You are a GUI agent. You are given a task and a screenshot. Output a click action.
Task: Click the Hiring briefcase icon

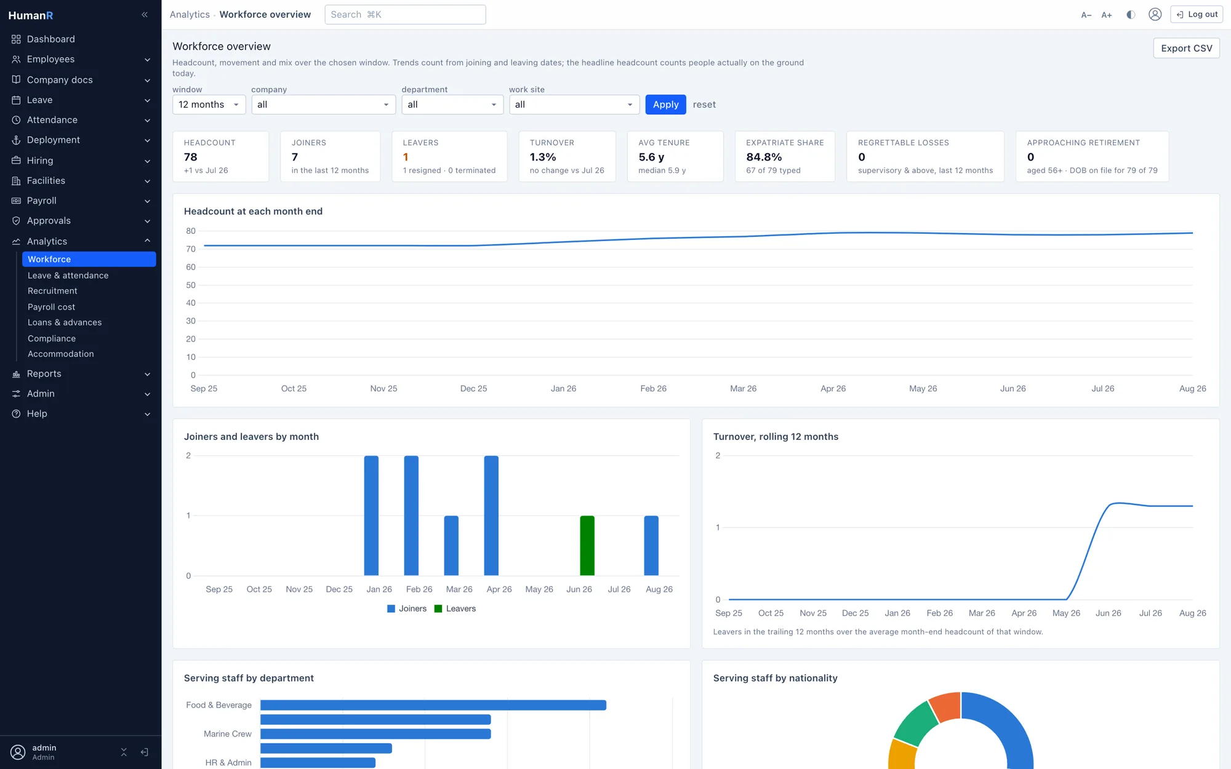16,161
